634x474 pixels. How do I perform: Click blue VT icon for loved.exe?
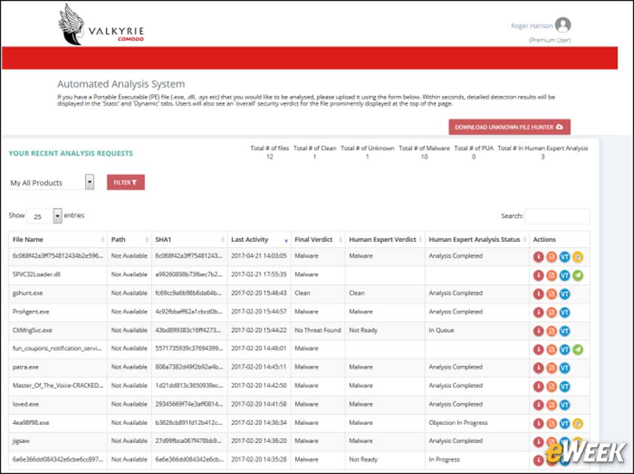pos(565,405)
